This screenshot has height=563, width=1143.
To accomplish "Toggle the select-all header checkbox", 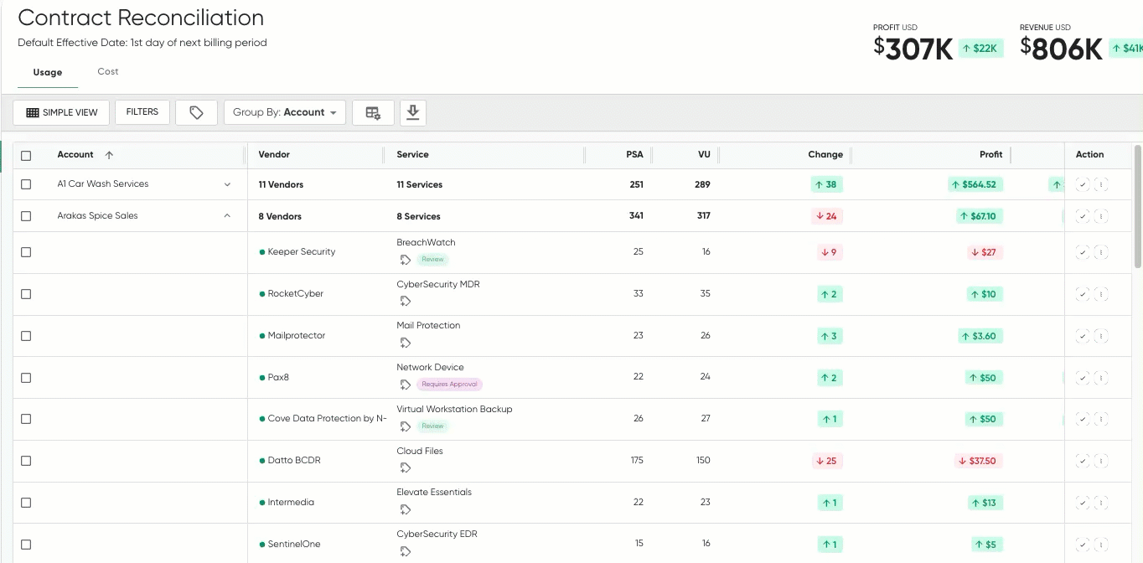I will [x=26, y=155].
